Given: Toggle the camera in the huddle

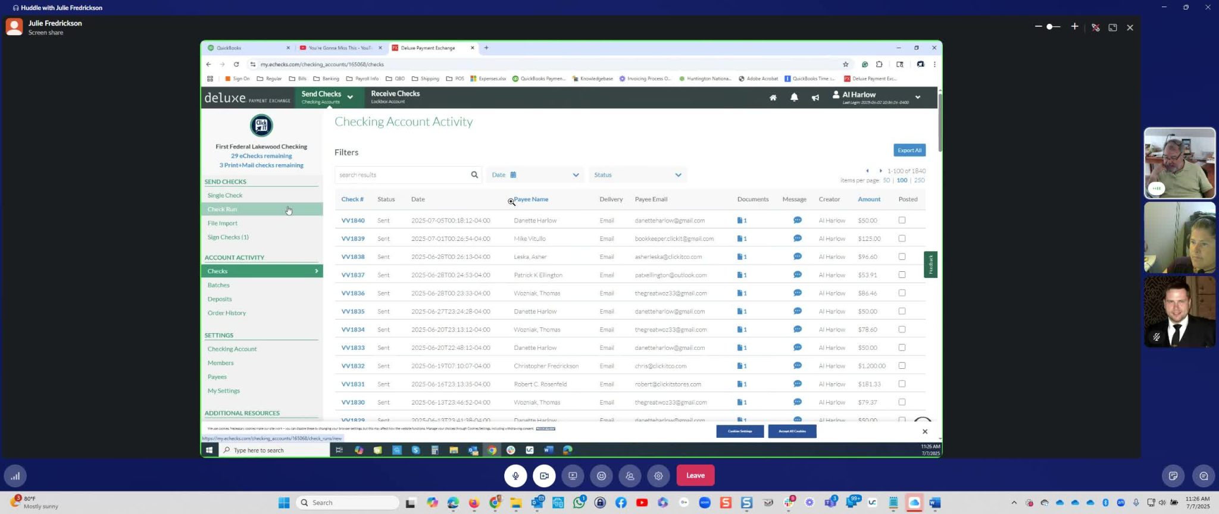Looking at the screenshot, I should (544, 476).
